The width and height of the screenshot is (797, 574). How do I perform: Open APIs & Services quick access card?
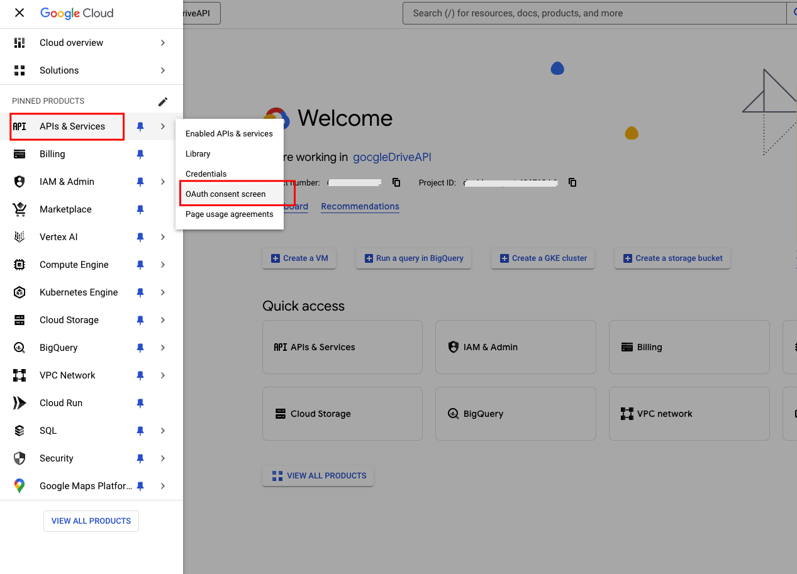pyautogui.click(x=342, y=347)
